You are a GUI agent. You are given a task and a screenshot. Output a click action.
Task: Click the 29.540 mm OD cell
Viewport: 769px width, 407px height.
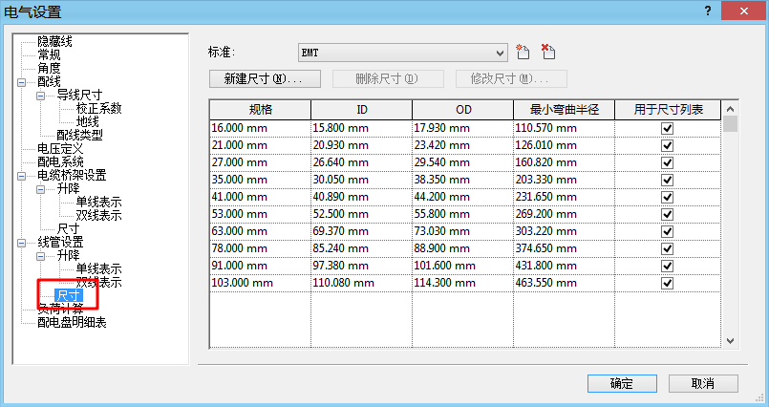463,162
